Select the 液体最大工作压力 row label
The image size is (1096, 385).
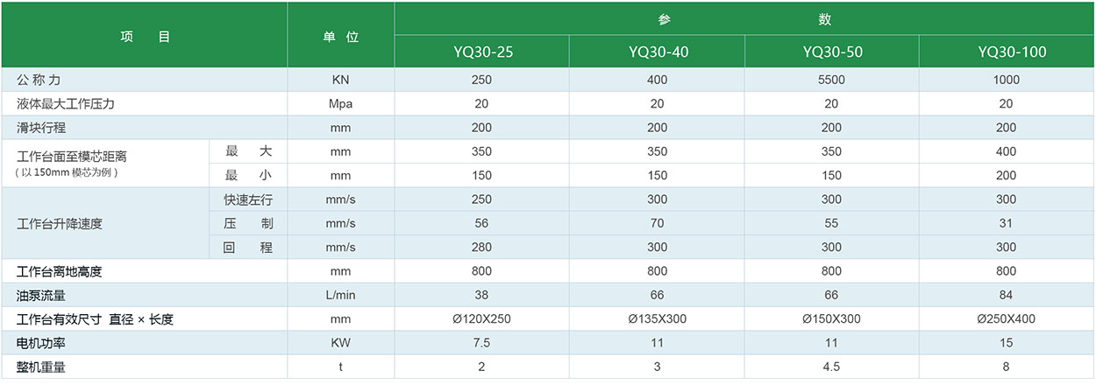point(66,103)
